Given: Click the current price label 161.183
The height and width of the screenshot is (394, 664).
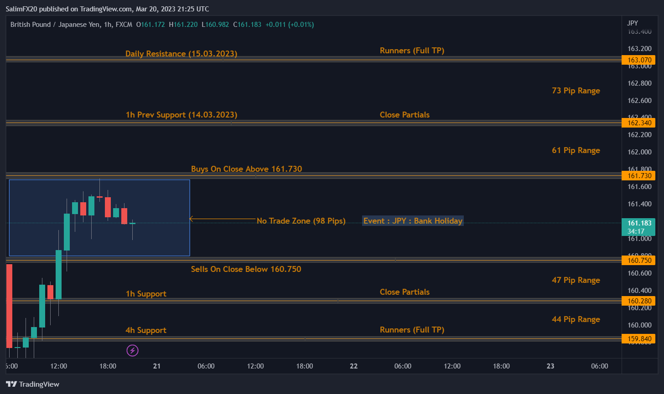Looking at the screenshot, I should (638, 223).
